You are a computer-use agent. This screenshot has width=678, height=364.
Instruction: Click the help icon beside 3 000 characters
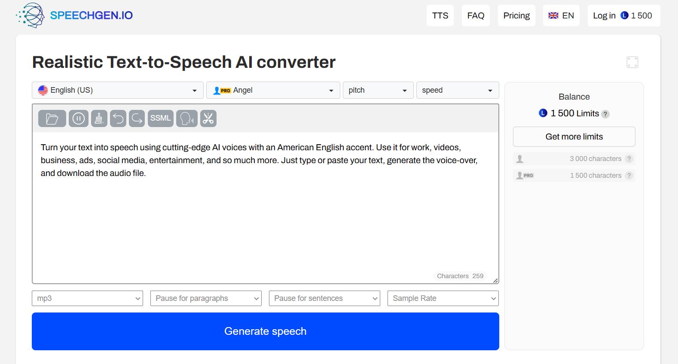629,159
